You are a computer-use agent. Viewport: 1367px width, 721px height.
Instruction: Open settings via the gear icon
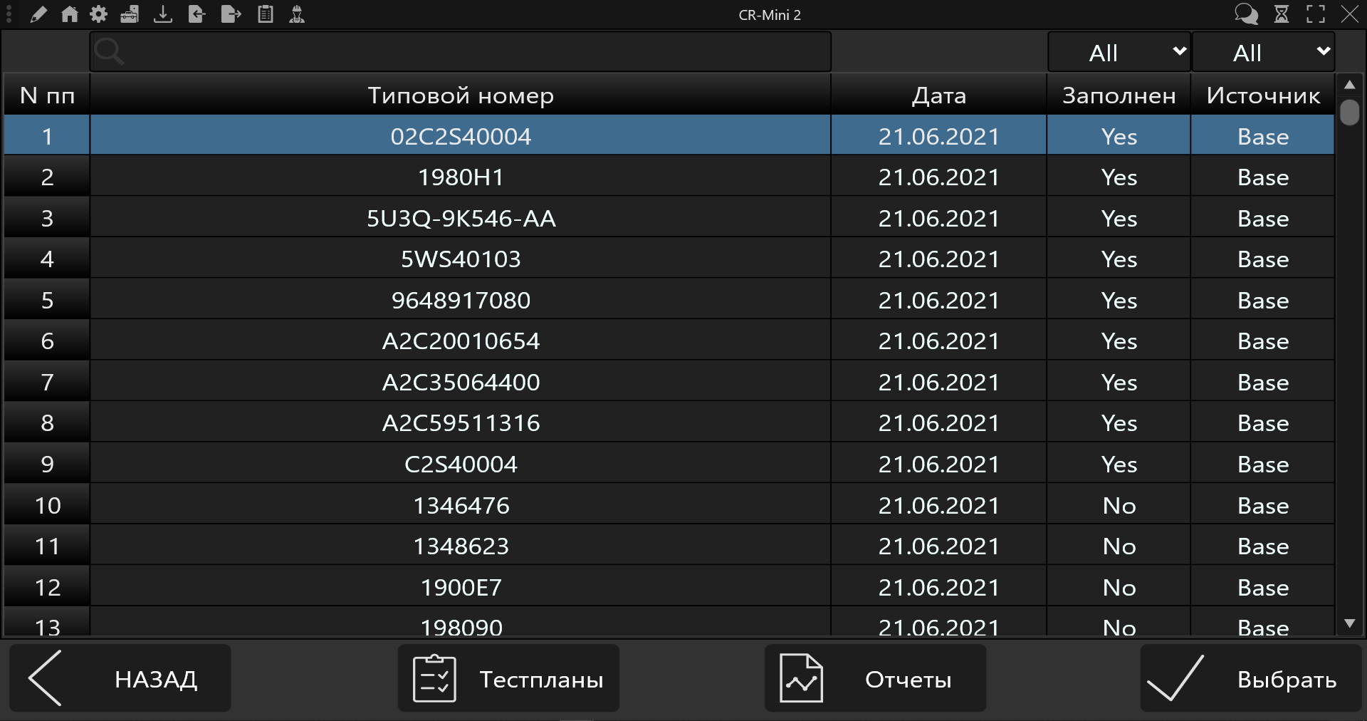[99, 14]
